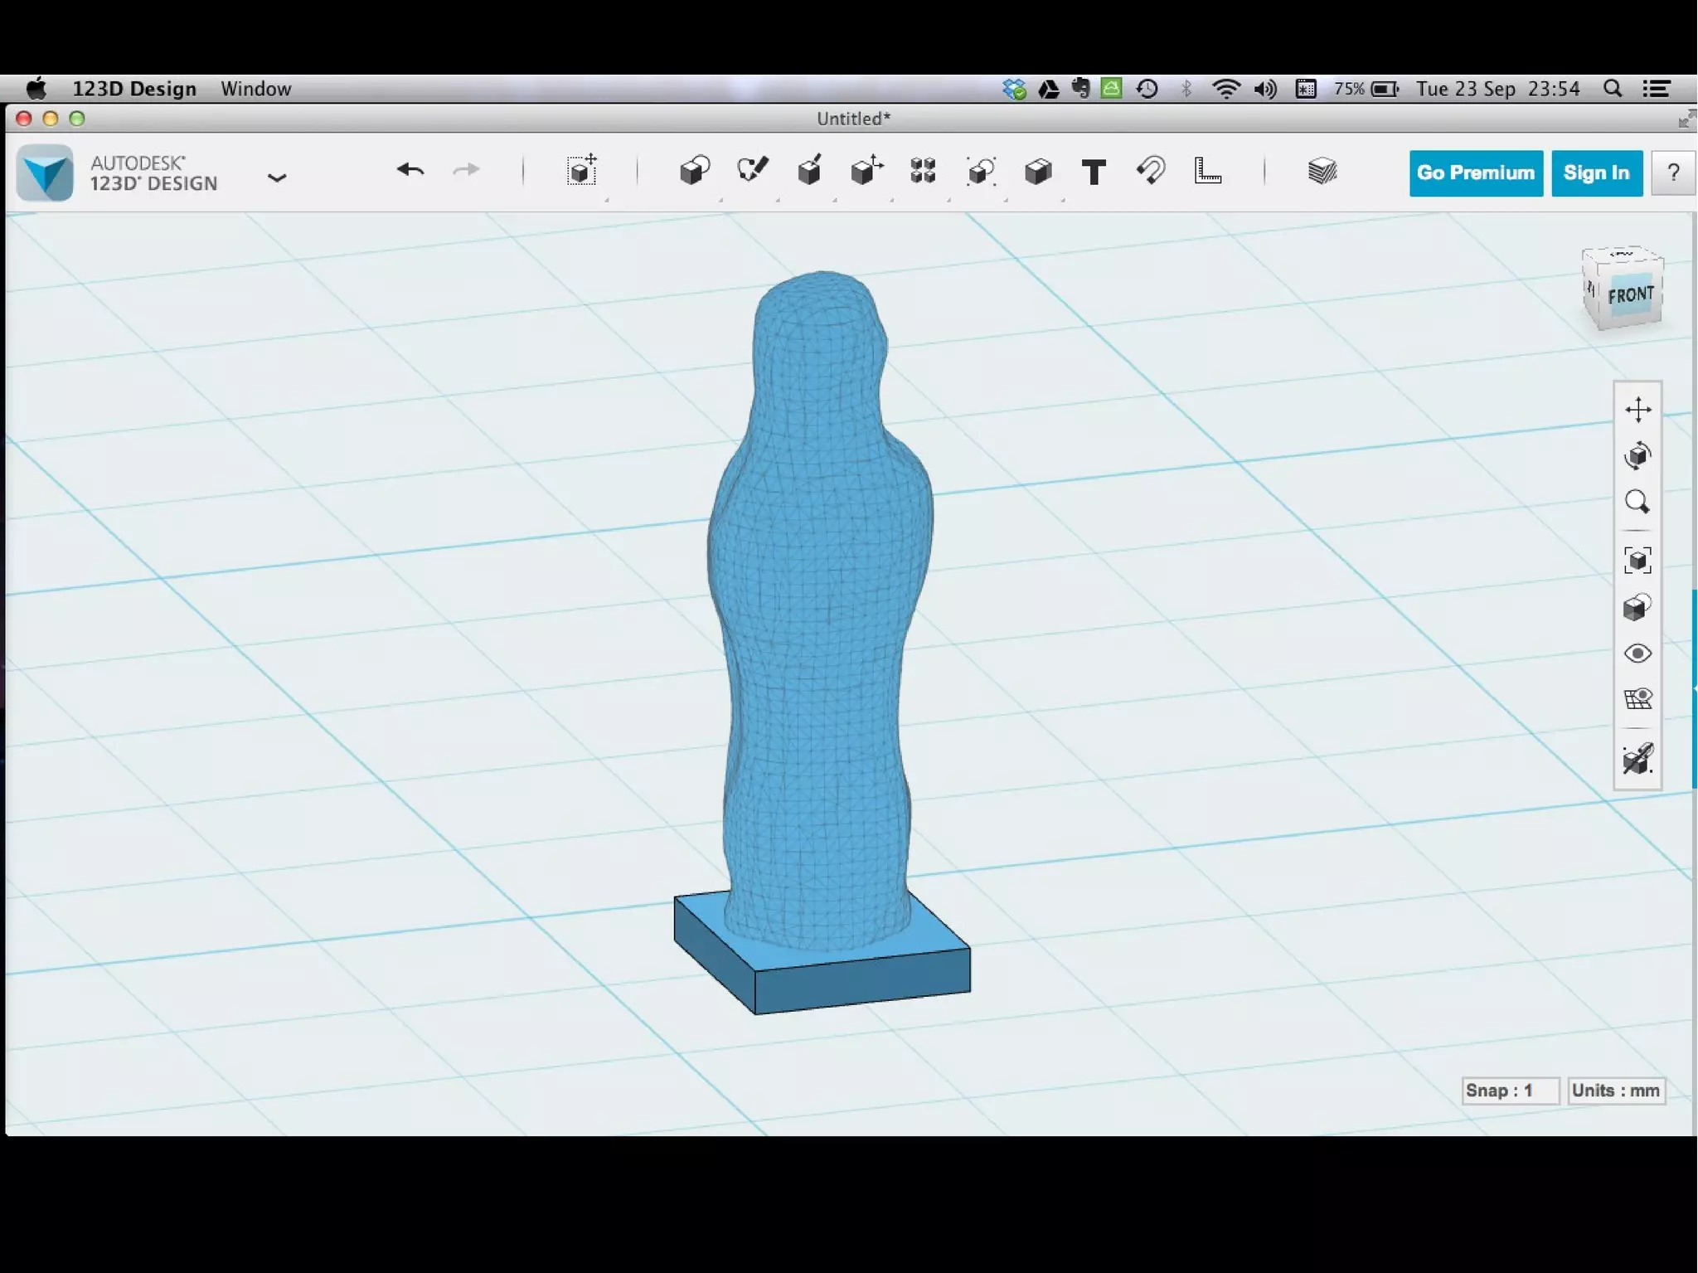Expand the 123D Design application menu chevron
The height and width of the screenshot is (1273, 1698).
pos(277,177)
